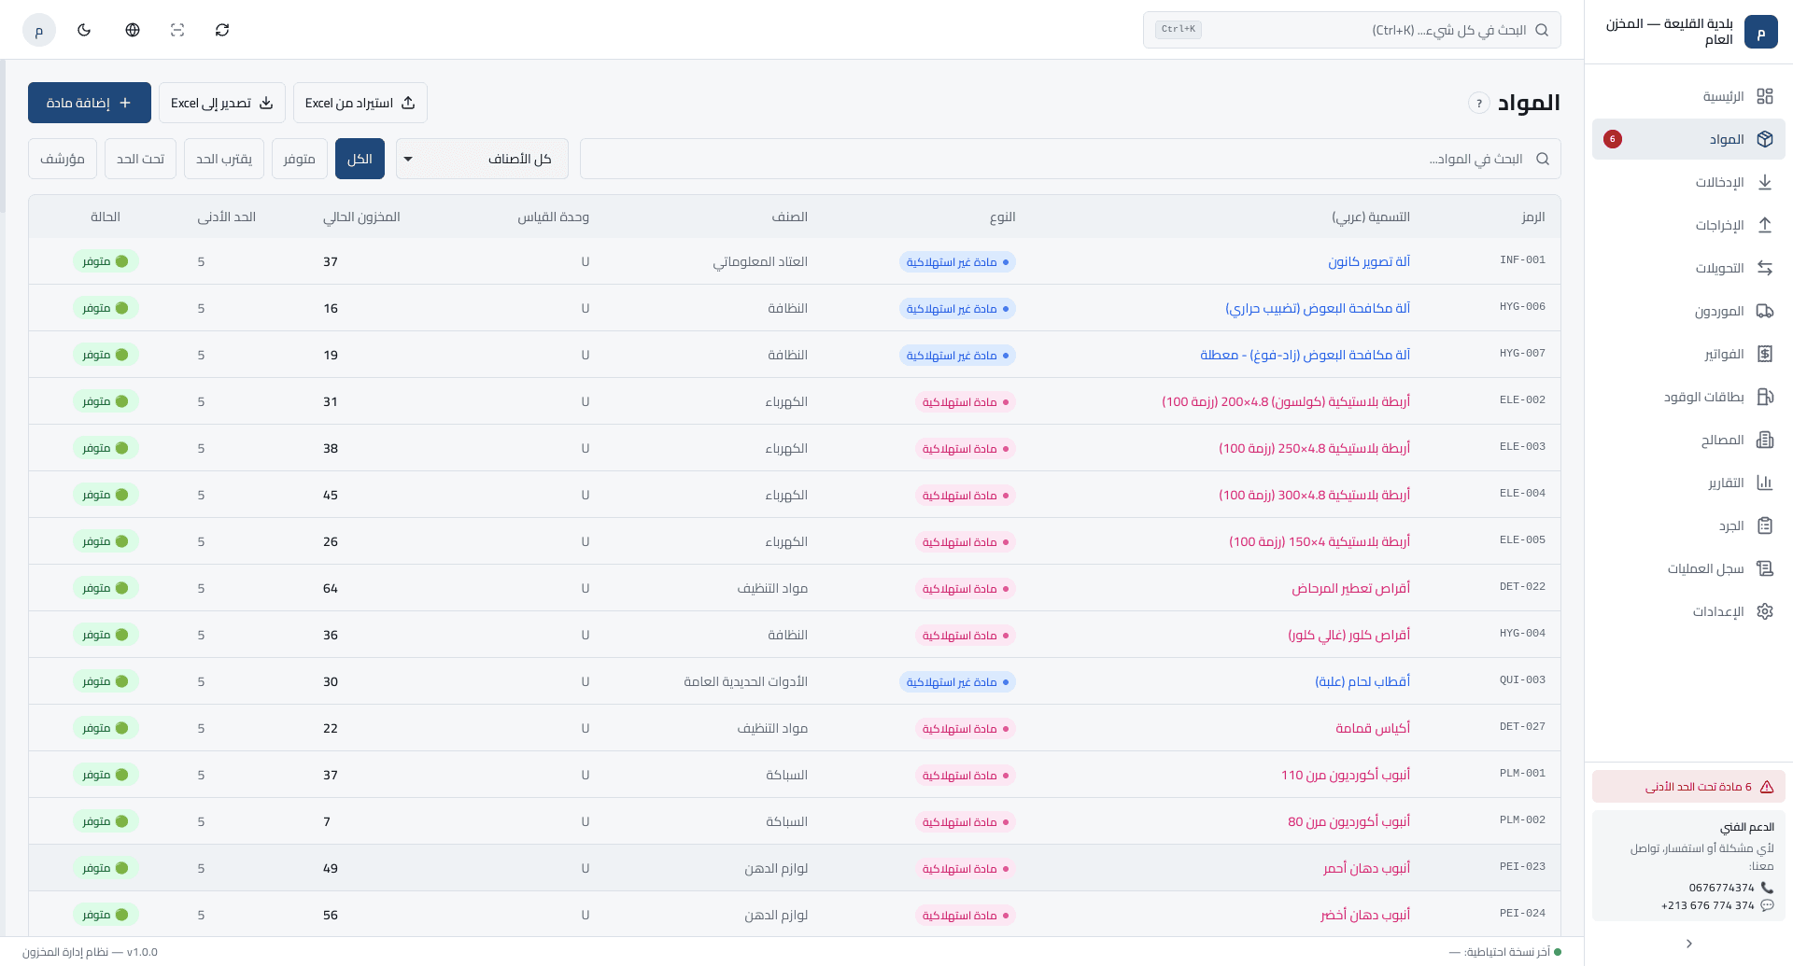Focus the global البحث في كل شيء search
The image size is (1793, 966).
coord(1352,30)
